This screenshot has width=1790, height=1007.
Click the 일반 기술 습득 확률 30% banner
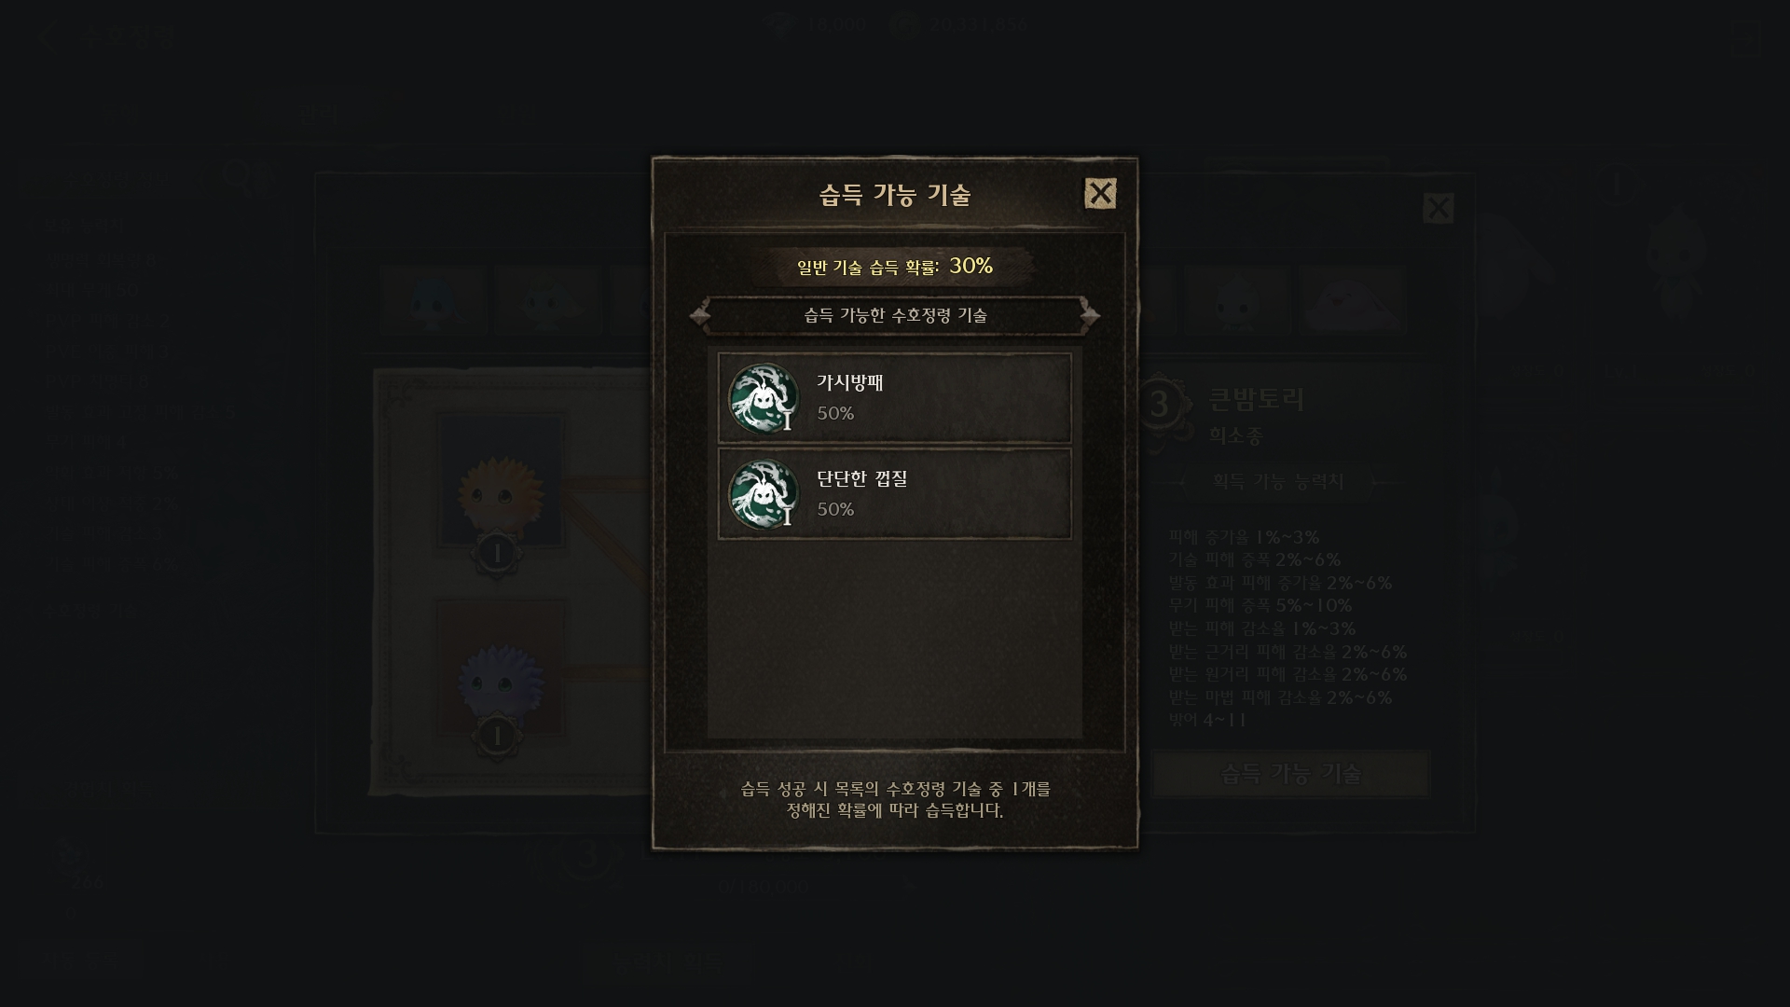[895, 267]
